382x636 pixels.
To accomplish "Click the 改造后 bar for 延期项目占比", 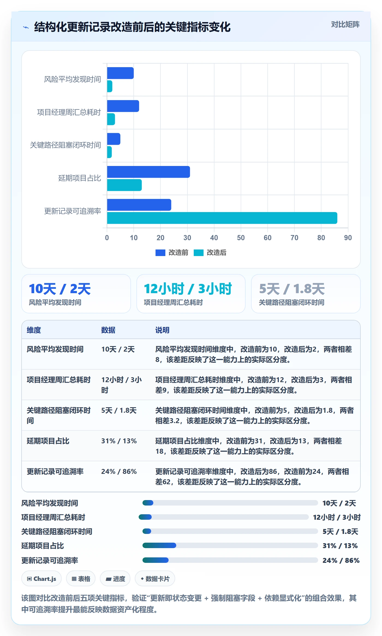I will click(124, 185).
